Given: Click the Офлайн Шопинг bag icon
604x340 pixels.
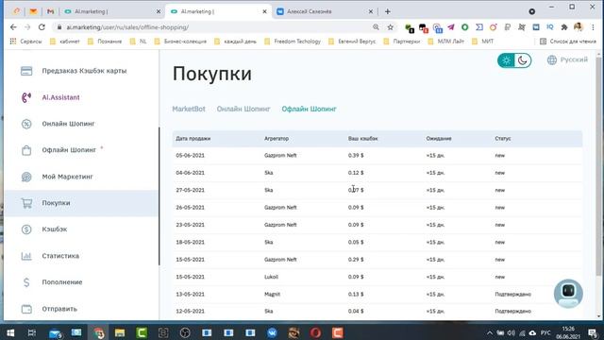Looking at the screenshot, I should tap(26, 150).
